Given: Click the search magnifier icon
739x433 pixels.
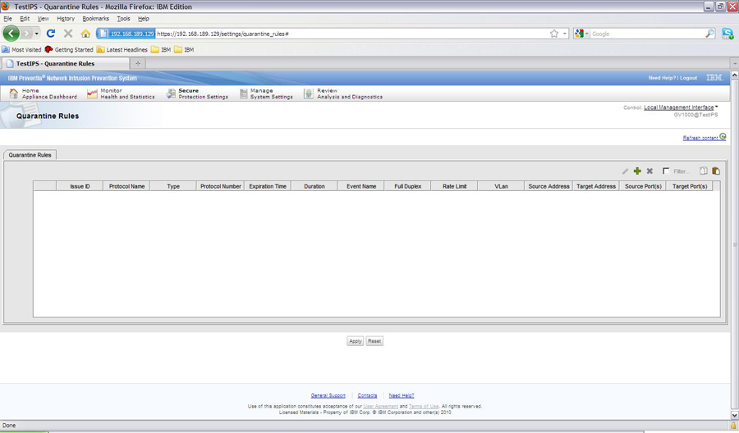Looking at the screenshot, I should pos(709,34).
